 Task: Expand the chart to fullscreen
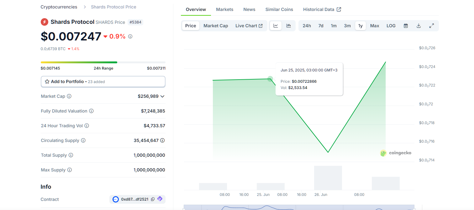[431, 26]
